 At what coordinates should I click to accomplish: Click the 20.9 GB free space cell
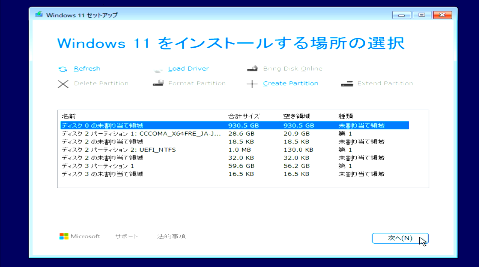pyautogui.click(x=297, y=134)
